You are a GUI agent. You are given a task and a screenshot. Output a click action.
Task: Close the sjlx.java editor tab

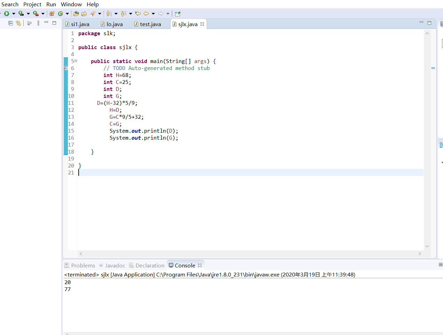[x=202, y=24]
